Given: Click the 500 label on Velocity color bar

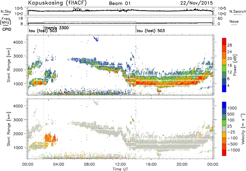Looking at the screenshot, I should 231,114.
